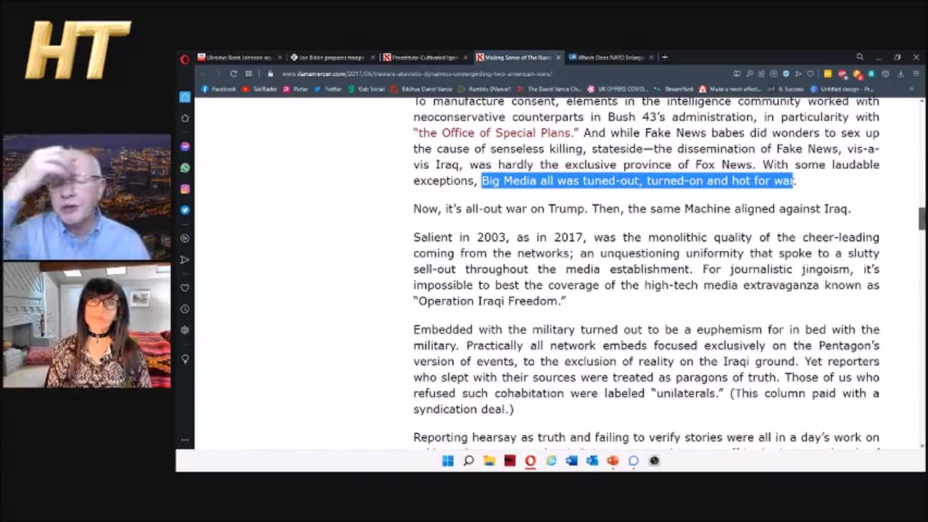Open Windows Start button on taskbar
Image resolution: width=928 pixels, height=522 pixels.
pyautogui.click(x=448, y=460)
